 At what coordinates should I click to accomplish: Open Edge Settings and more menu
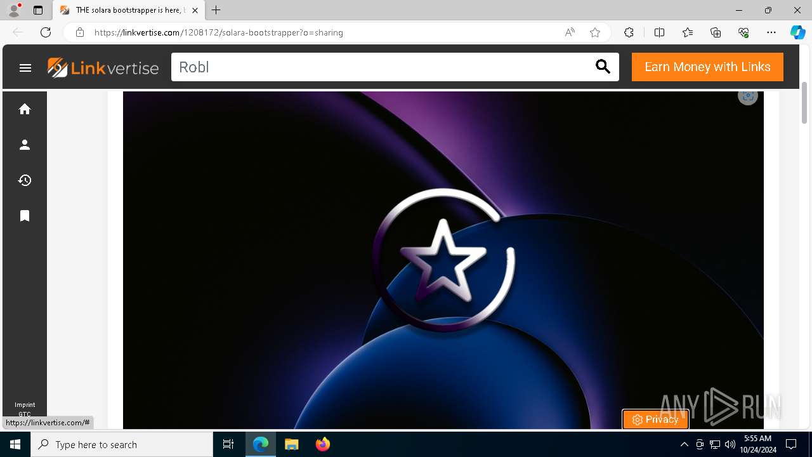click(771, 32)
